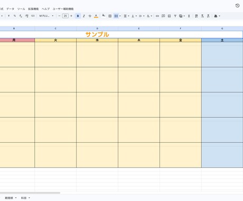Open vertical align dropdown

[x=134, y=16]
